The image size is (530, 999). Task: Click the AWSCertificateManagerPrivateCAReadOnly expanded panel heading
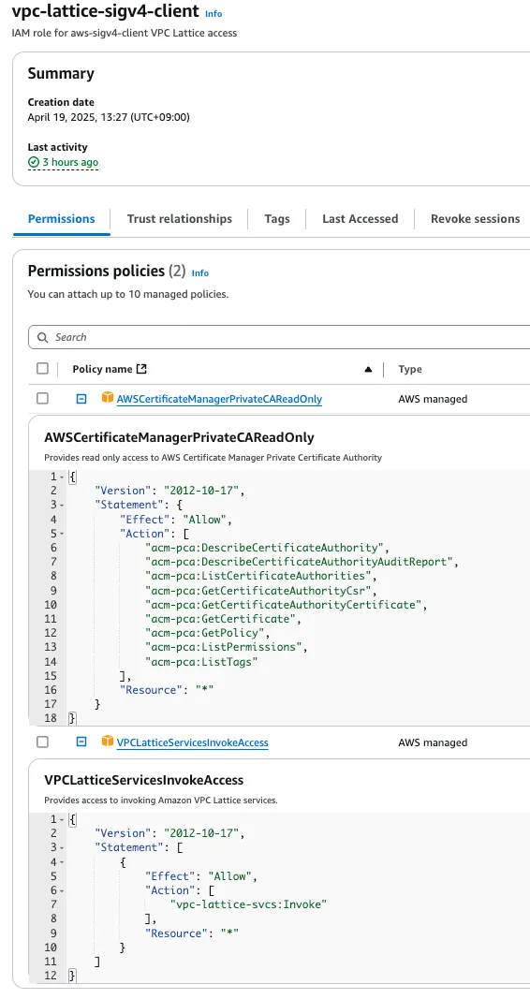click(179, 437)
